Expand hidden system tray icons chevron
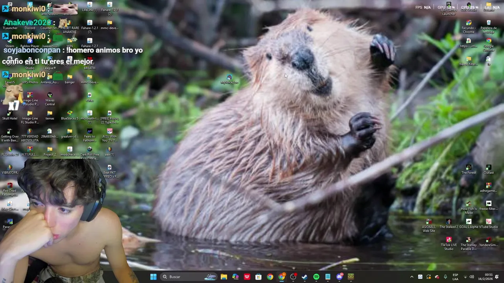504x283 pixels. (x=412, y=277)
